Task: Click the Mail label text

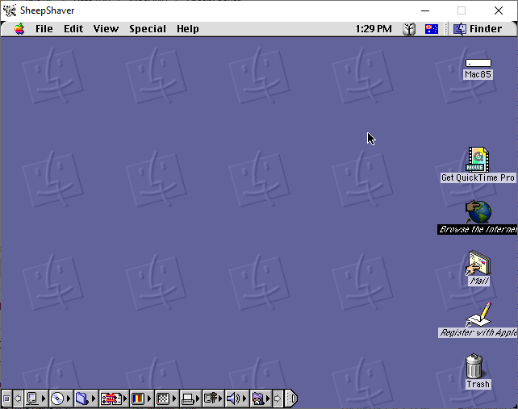Action: pyautogui.click(x=479, y=281)
